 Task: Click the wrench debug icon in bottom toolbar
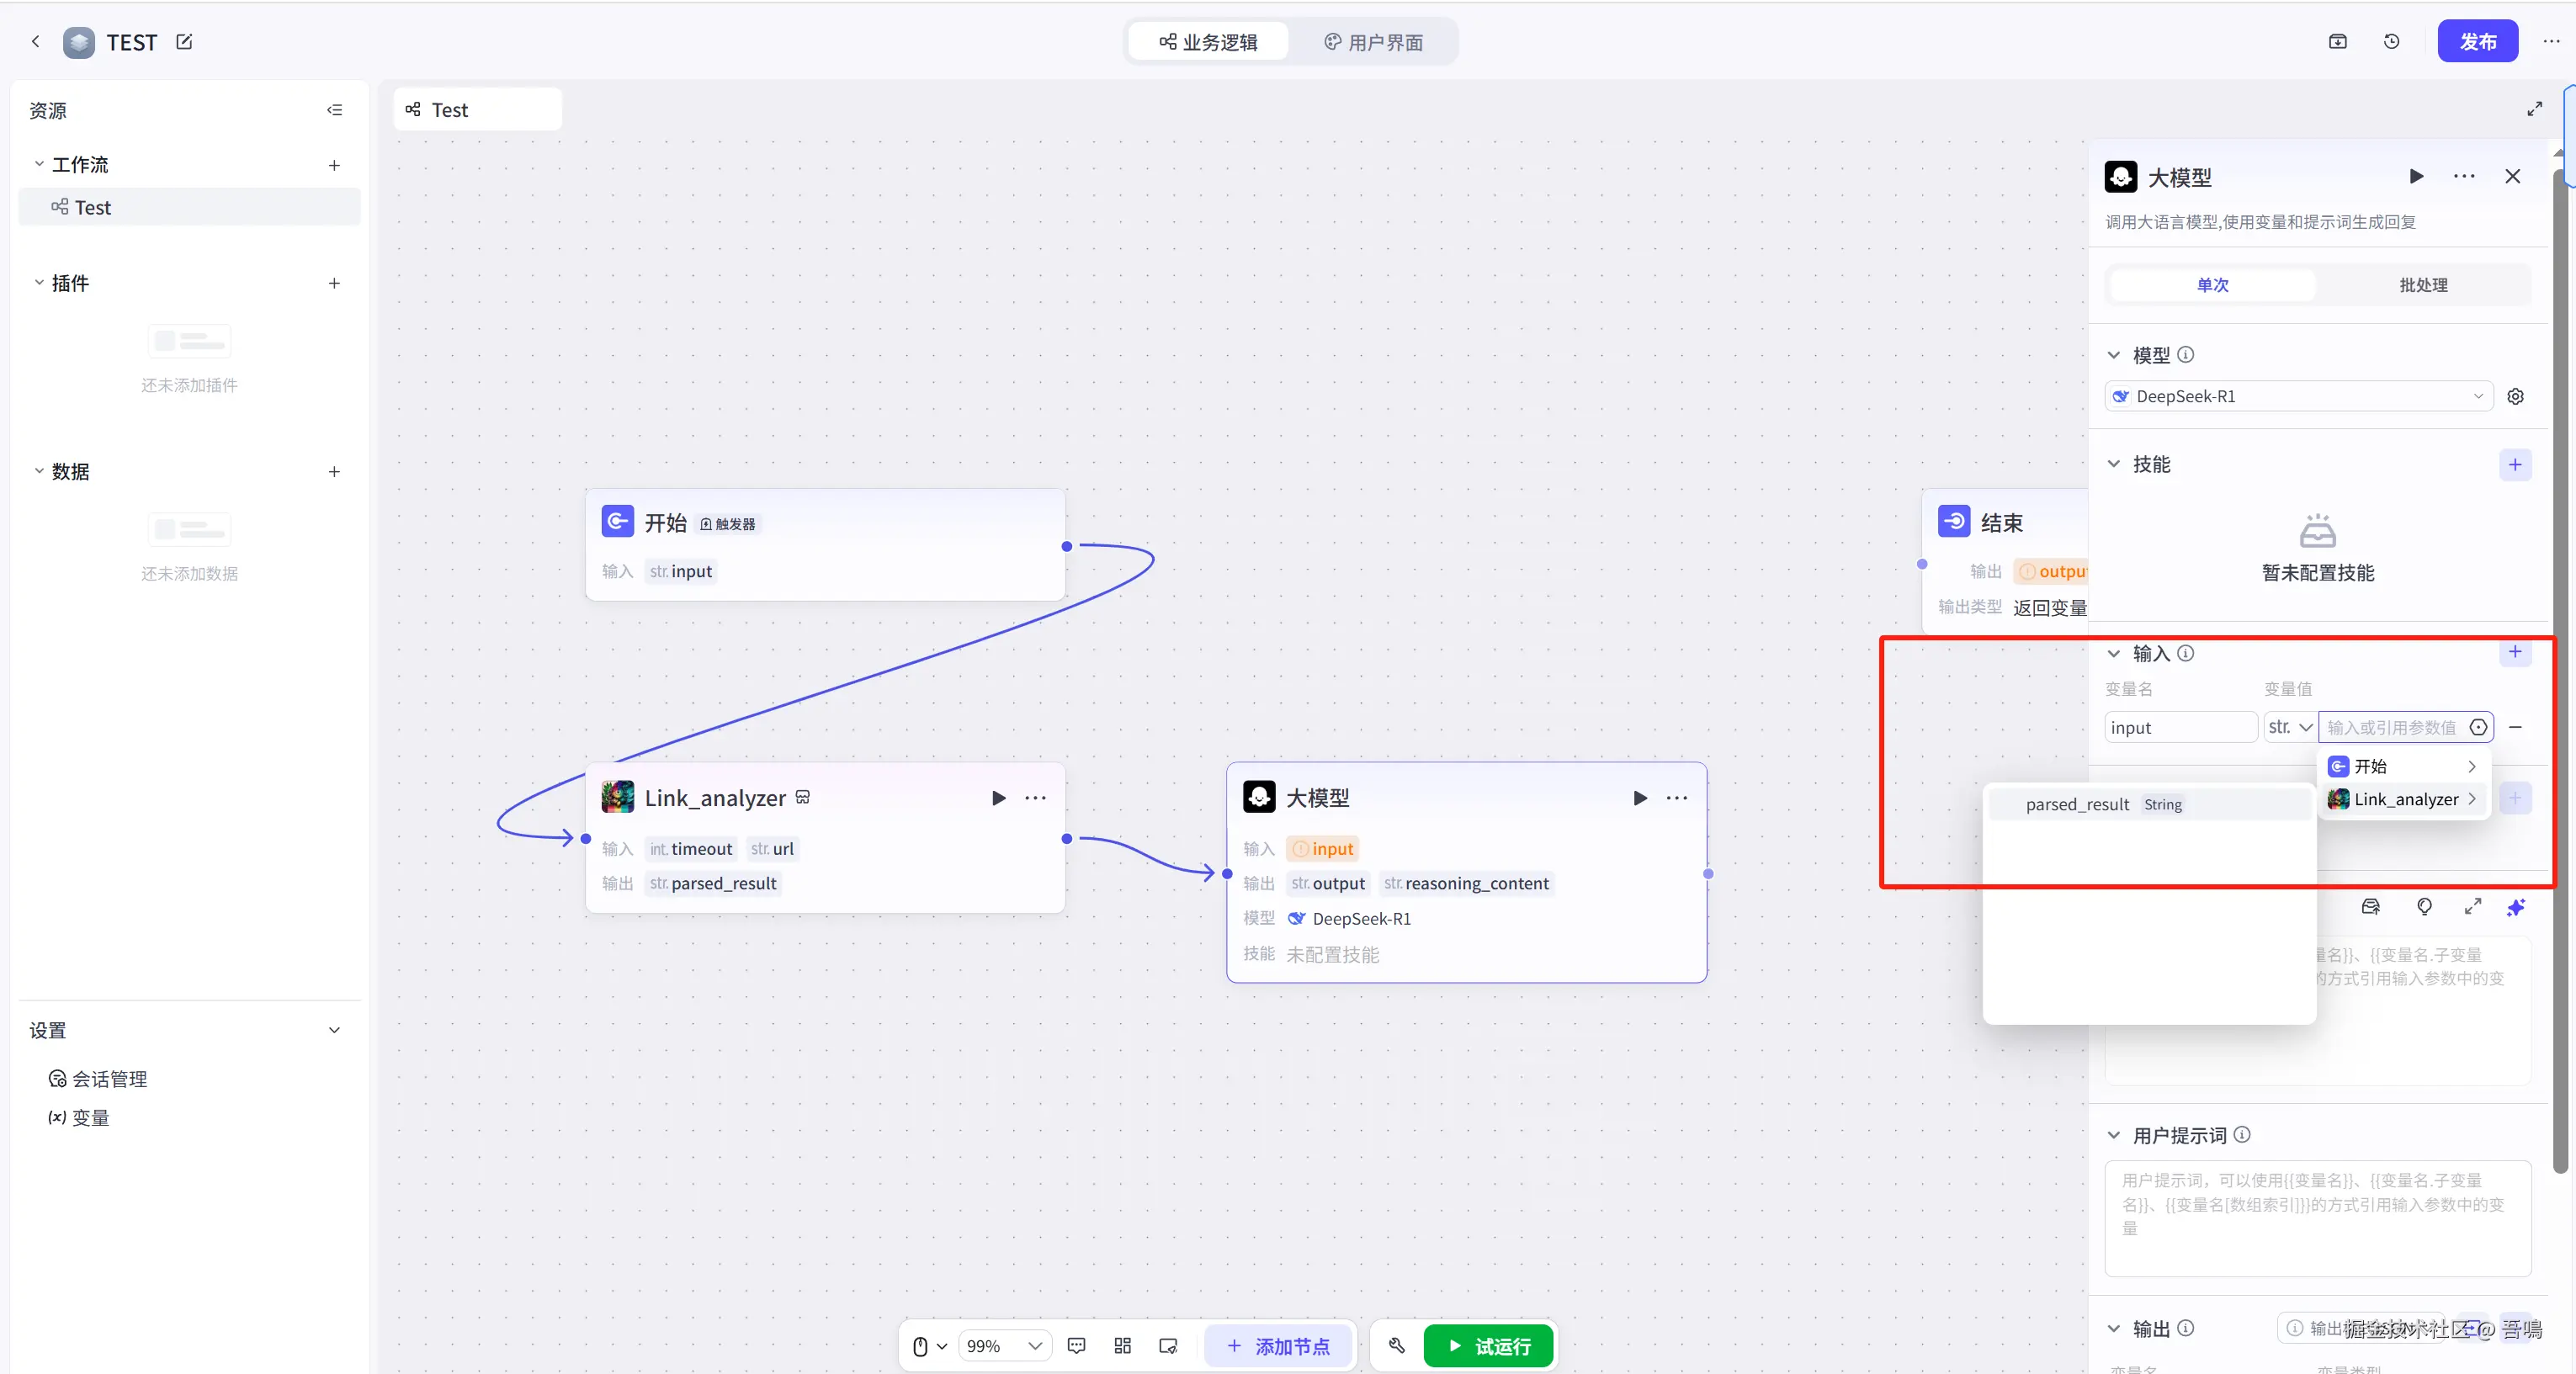click(x=1397, y=1346)
